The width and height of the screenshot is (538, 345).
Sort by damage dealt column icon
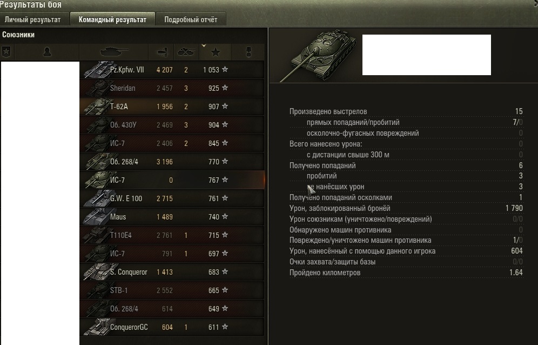click(162, 52)
